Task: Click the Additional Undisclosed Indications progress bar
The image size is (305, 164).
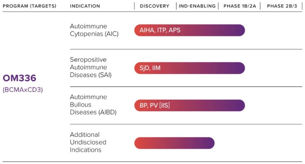Action: [174, 143]
